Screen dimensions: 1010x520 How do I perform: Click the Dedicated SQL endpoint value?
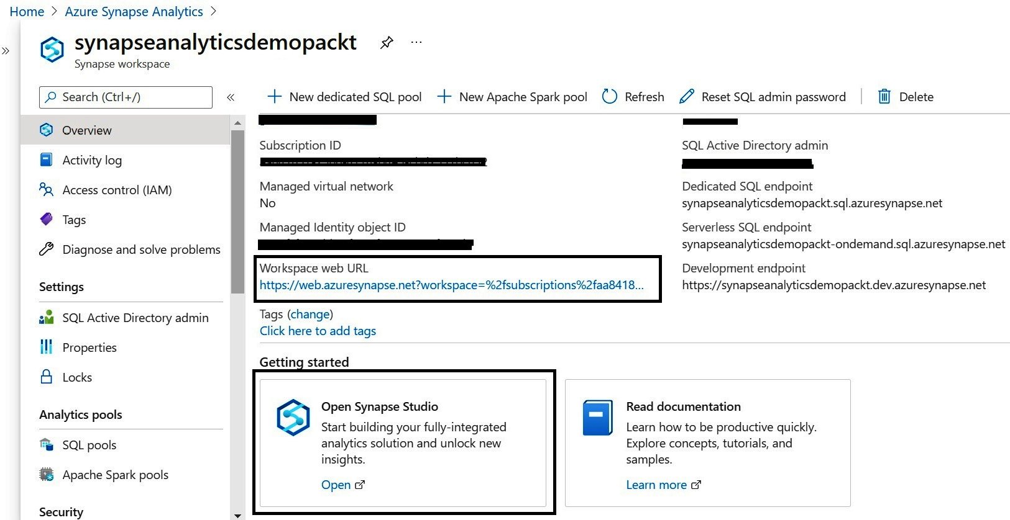pyautogui.click(x=812, y=203)
